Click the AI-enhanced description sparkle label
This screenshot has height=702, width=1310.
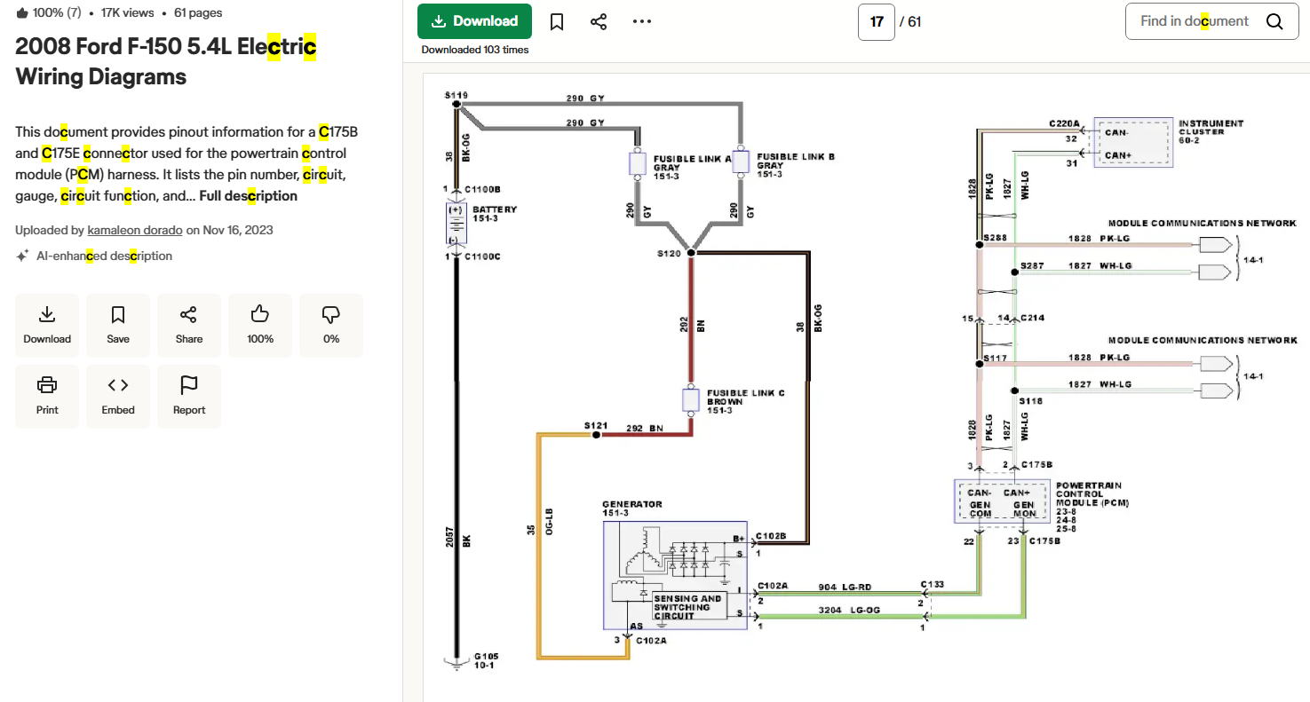click(x=94, y=256)
